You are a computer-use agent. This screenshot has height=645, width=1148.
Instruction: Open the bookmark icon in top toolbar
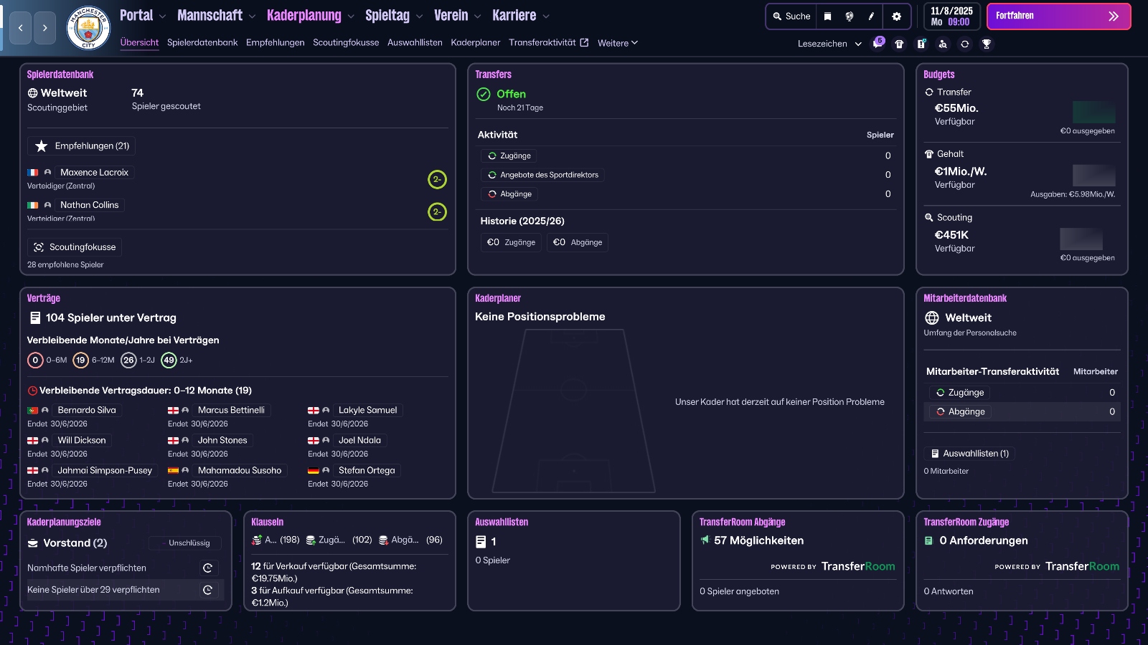(827, 16)
